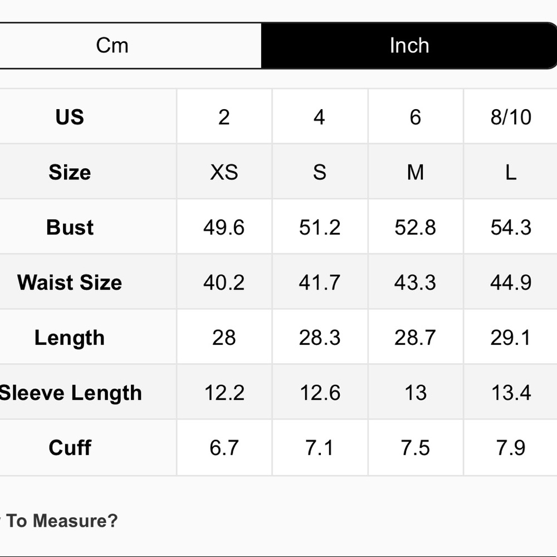This screenshot has width=557, height=557.
Task: Click the Size row header
Action: pyautogui.click(x=70, y=172)
